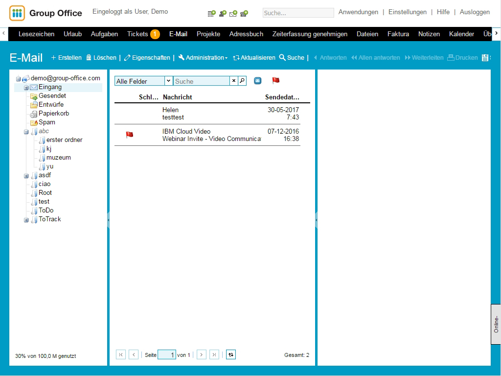Viewport: 501px width, 376px height.
Task: Click the new appointment grid icon in header
Action: point(211,14)
